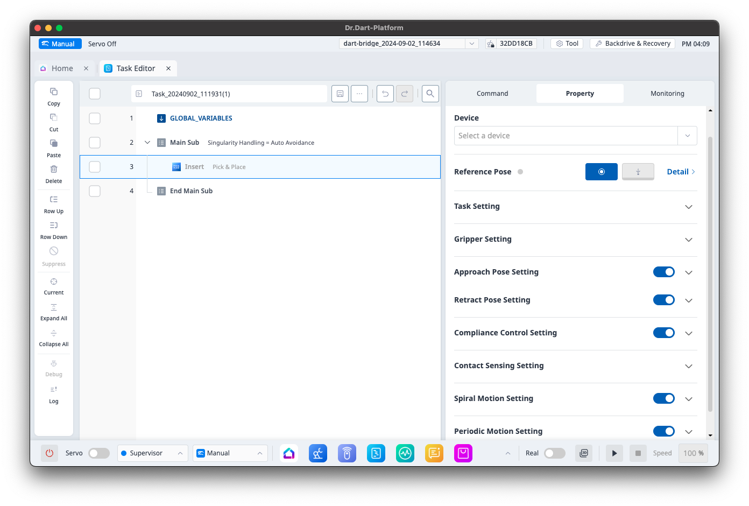Move the selected row up with Row Up
This screenshot has height=506, width=749.
54,200
